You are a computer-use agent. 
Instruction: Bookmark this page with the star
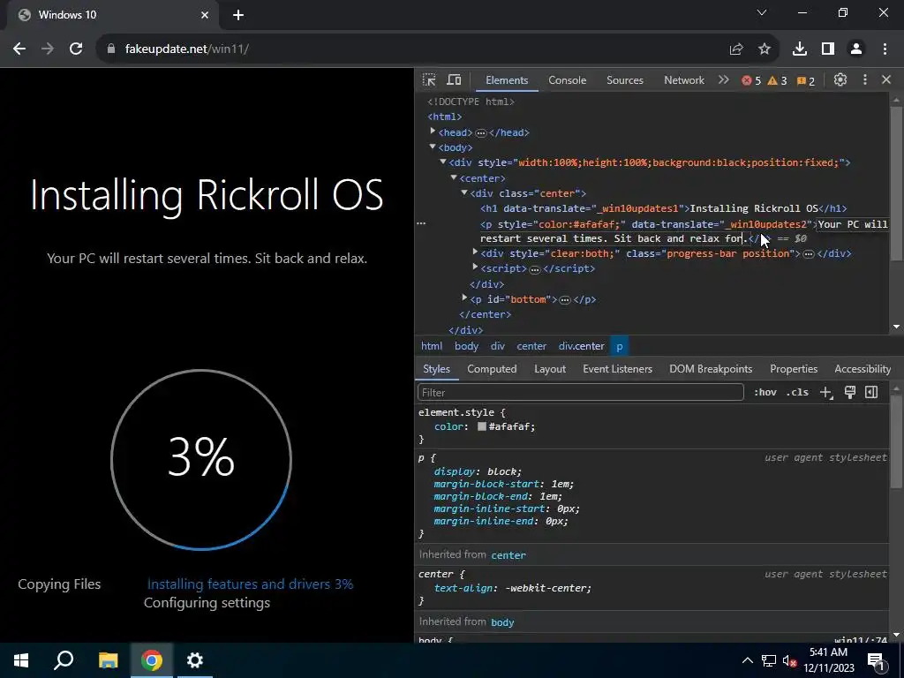[x=765, y=49]
